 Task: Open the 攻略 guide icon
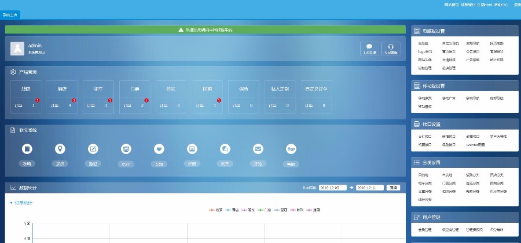point(27,149)
